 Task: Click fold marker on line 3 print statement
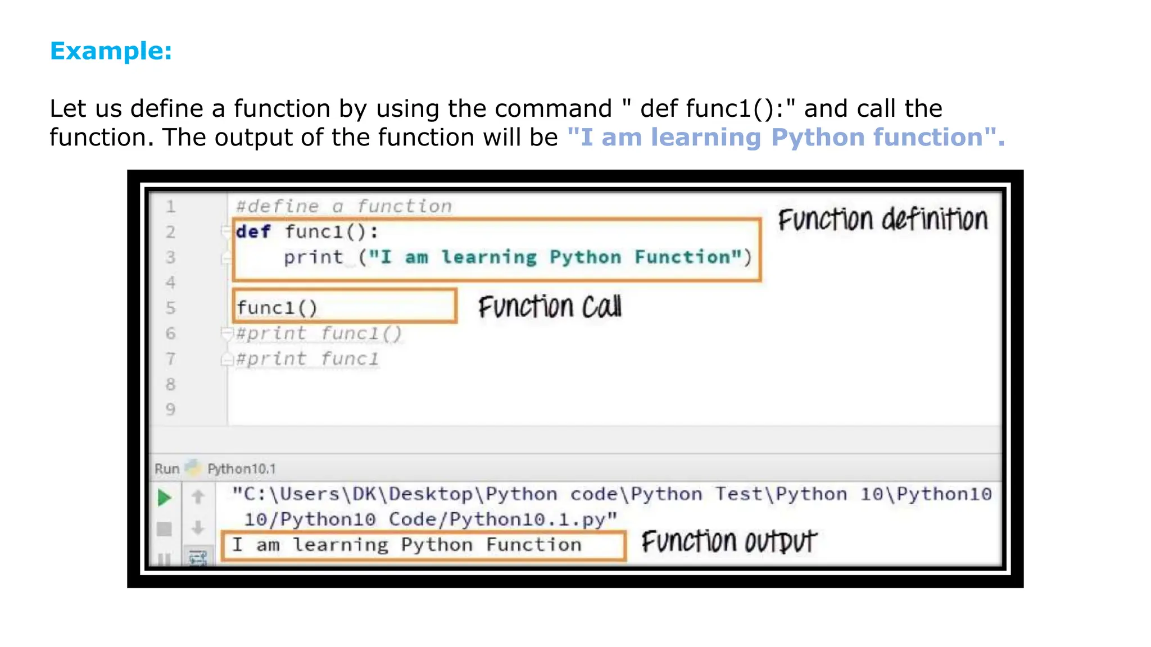click(x=226, y=258)
